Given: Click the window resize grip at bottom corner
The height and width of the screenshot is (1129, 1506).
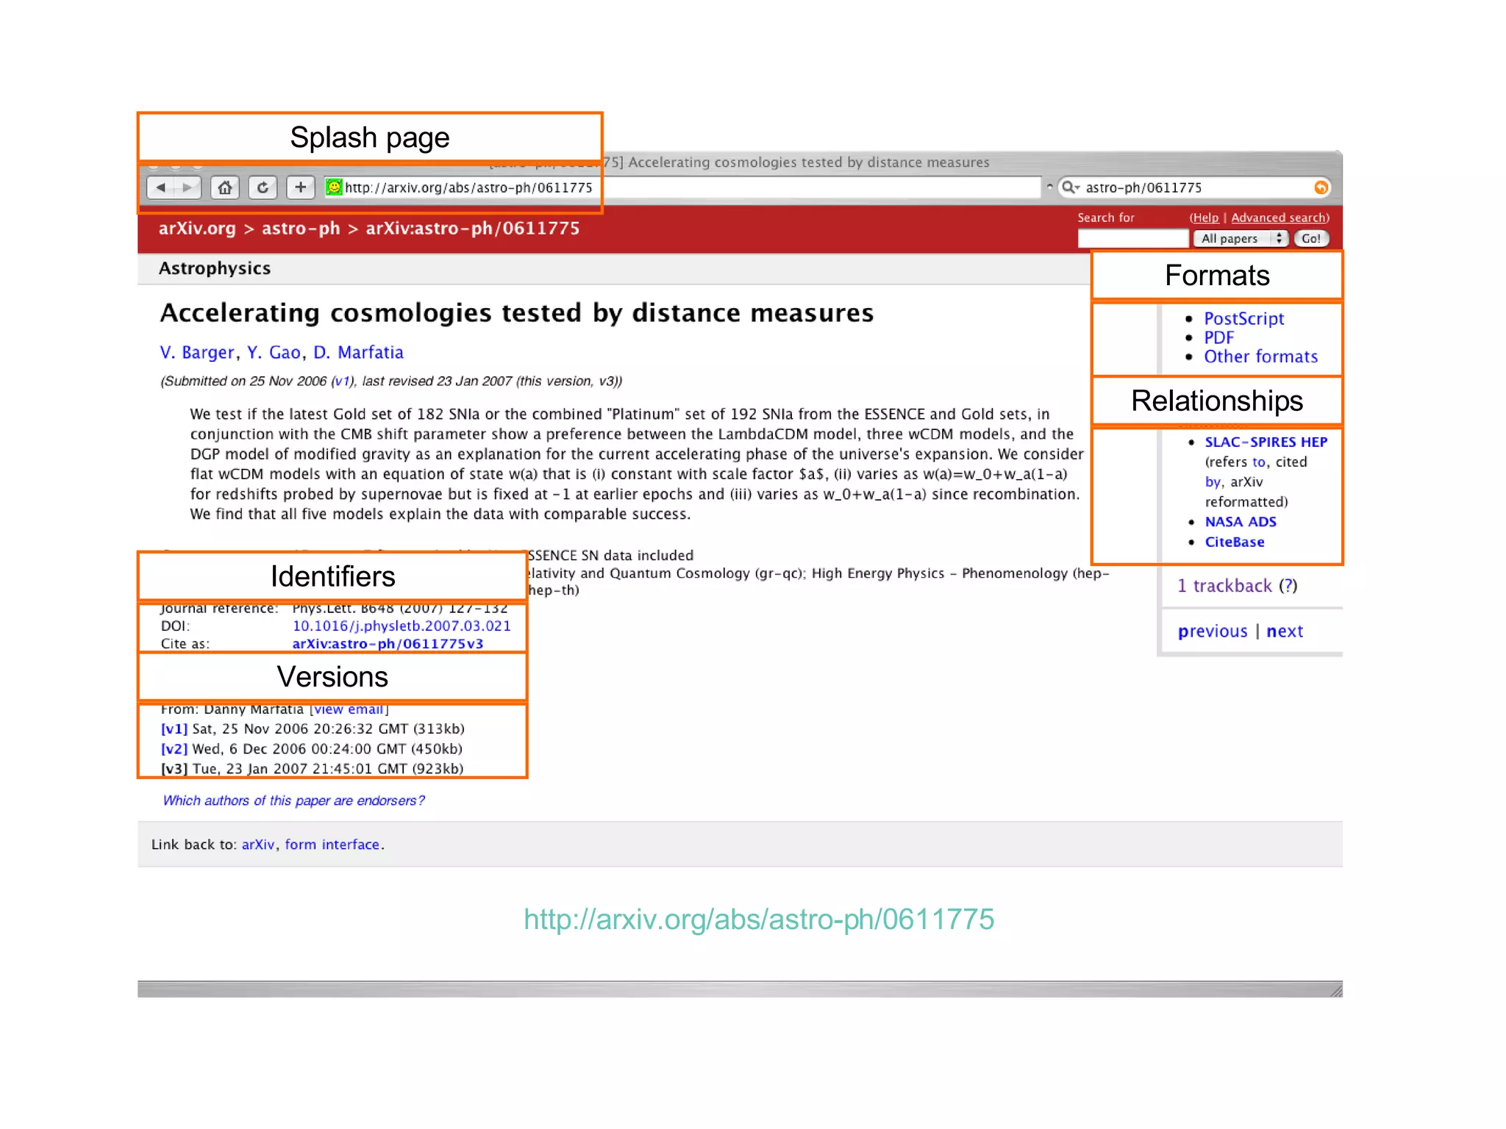Looking at the screenshot, I should click(1335, 990).
